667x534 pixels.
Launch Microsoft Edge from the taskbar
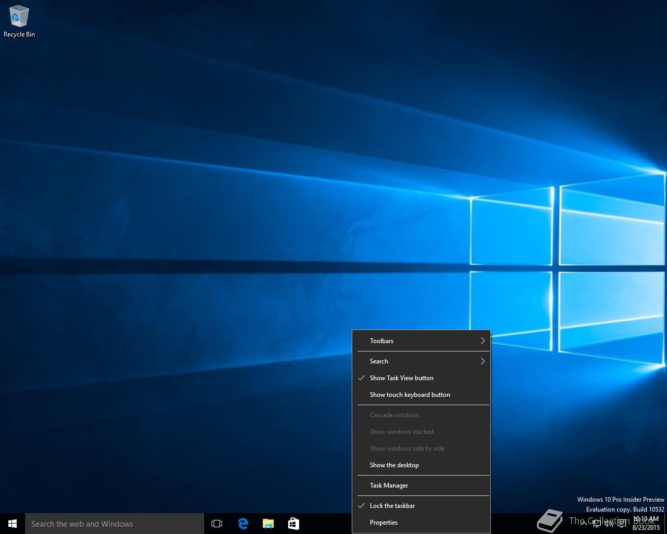tap(243, 524)
